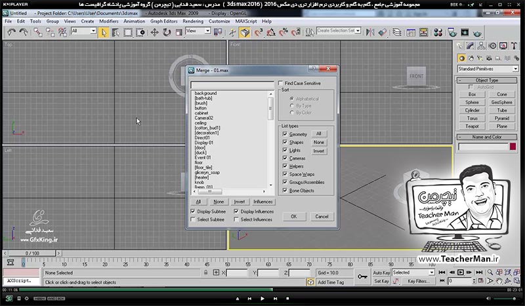Image resolution: width=525 pixels, height=306 pixels.
Task: Open the Rendering menu
Action: tap(193, 21)
